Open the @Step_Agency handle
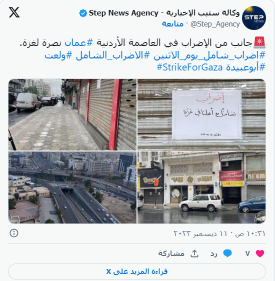The width and height of the screenshot is (275, 281). [x=215, y=24]
